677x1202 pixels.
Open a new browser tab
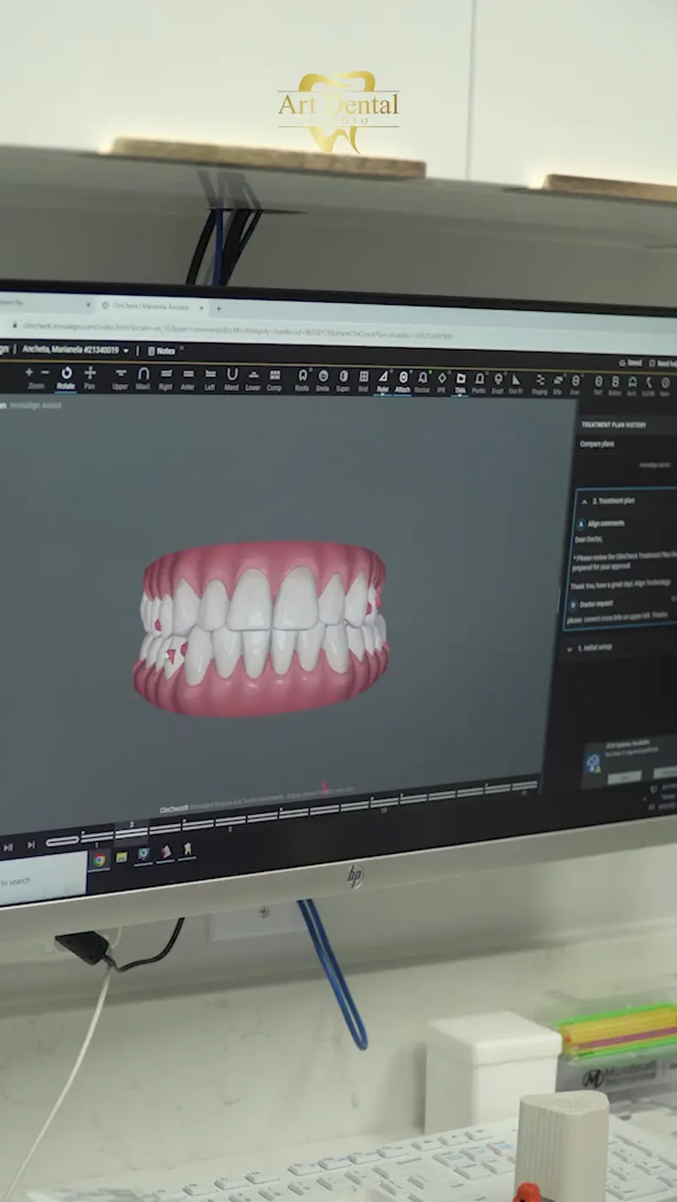click(219, 307)
